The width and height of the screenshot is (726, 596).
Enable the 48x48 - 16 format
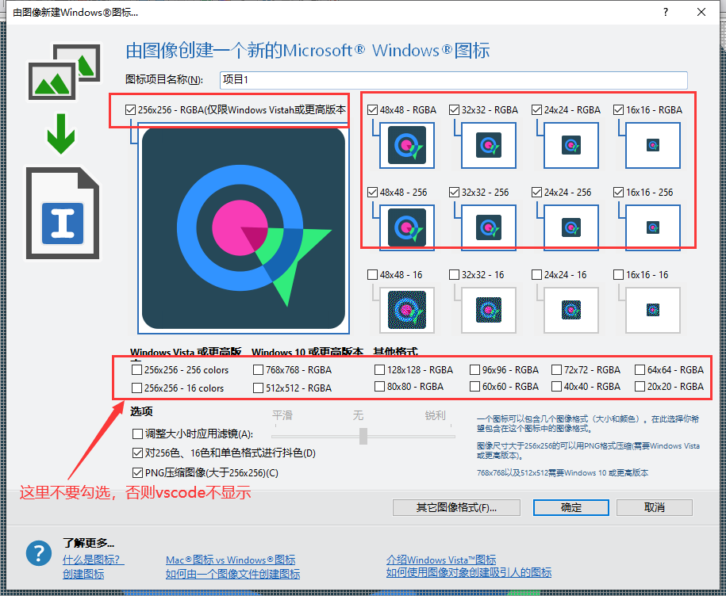[x=372, y=275]
